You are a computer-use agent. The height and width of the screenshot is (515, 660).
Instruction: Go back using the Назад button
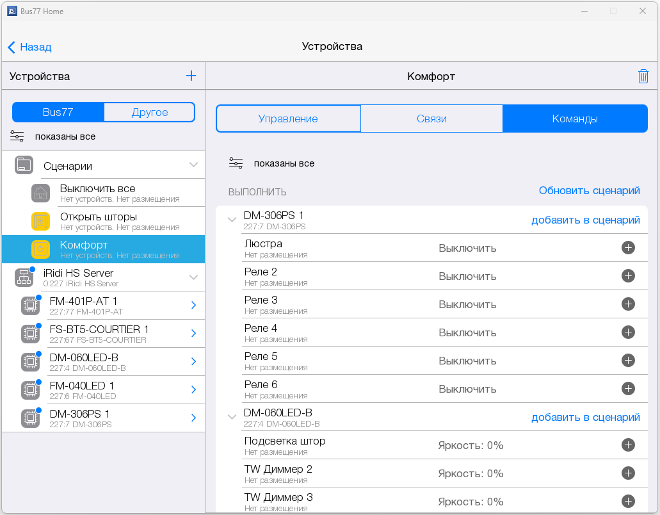tap(30, 47)
